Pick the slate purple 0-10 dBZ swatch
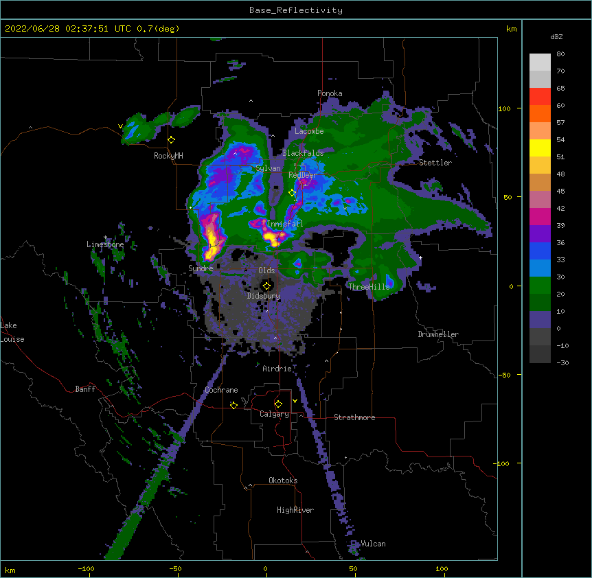592x578 pixels. [x=540, y=320]
